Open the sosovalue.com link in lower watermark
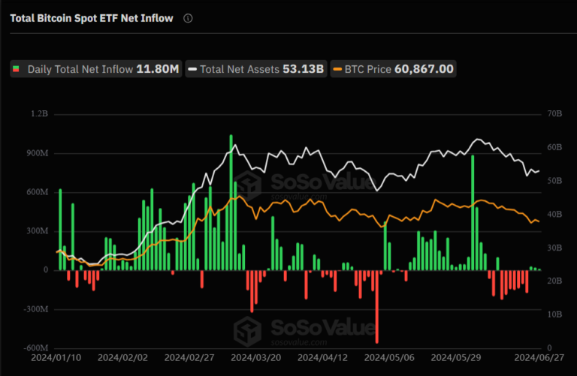577x376 pixels. pos(299,342)
